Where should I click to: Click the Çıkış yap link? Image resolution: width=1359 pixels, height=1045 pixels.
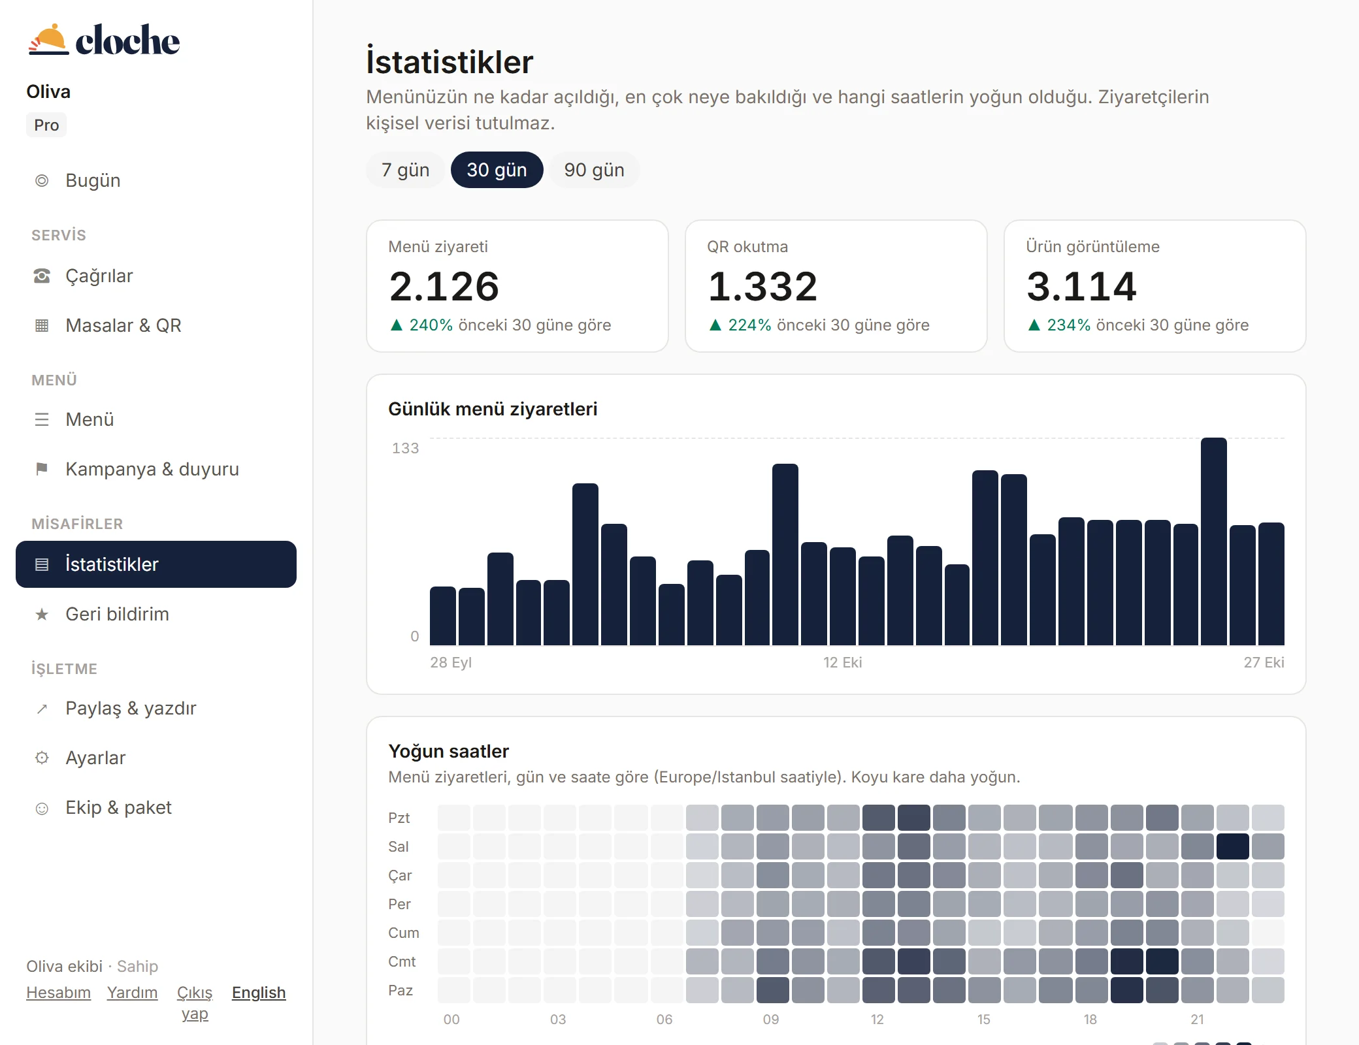point(195,1003)
